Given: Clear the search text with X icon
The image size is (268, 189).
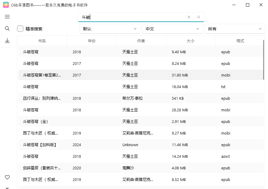Looking at the screenshot, I should (x=189, y=17).
